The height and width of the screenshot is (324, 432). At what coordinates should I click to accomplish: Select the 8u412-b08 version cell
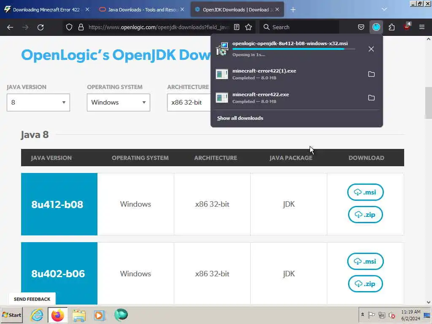click(59, 204)
